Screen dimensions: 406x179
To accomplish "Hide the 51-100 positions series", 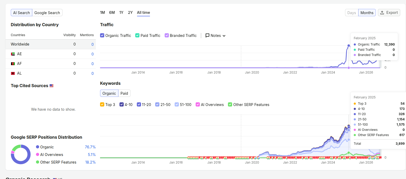I will pyautogui.click(x=177, y=104).
